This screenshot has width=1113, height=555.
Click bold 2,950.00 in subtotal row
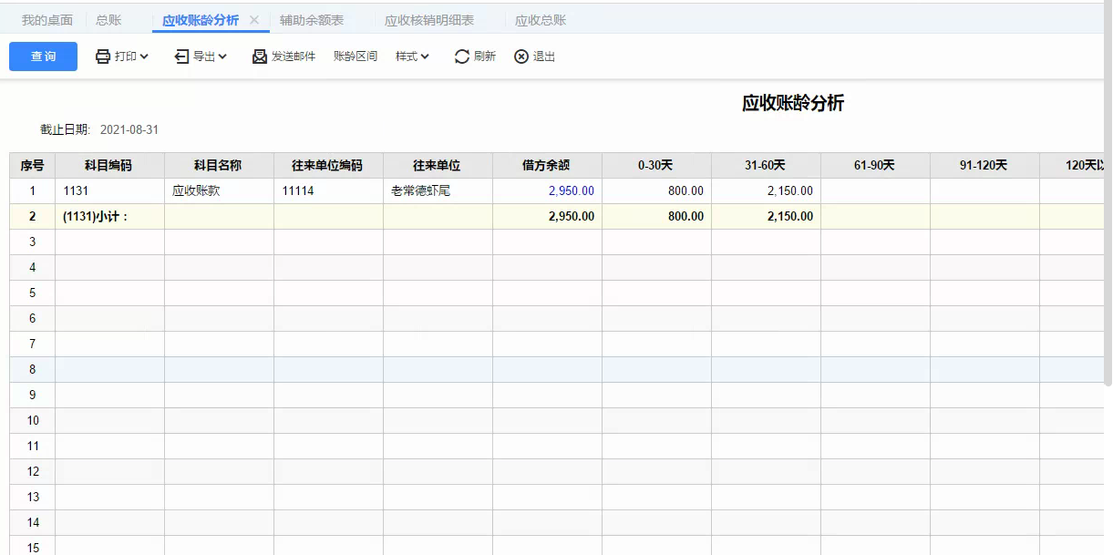pos(572,216)
